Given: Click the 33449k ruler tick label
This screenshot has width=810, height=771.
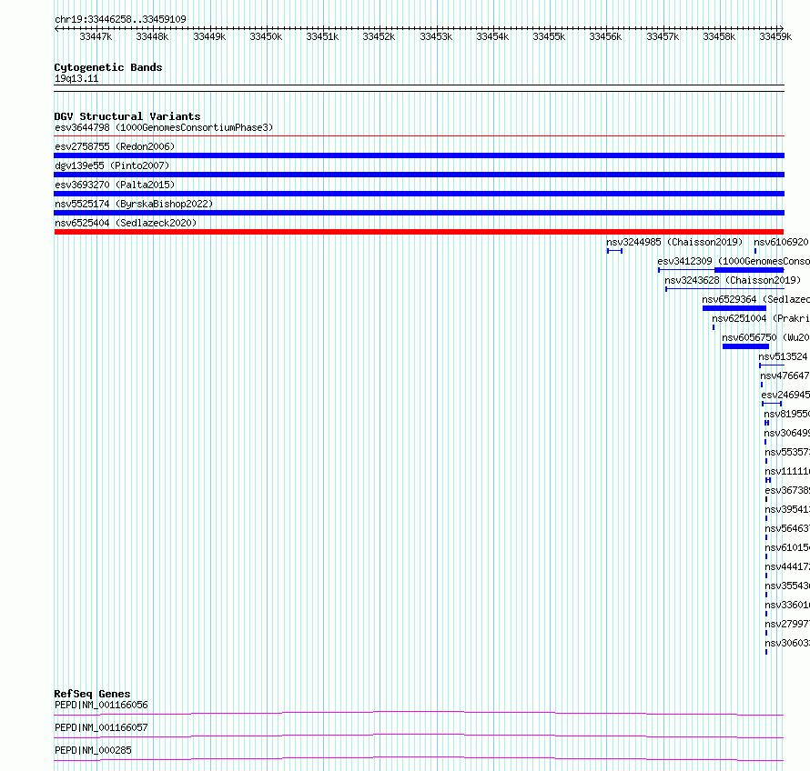Looking at the screenshot, I should tap(209, 36).
